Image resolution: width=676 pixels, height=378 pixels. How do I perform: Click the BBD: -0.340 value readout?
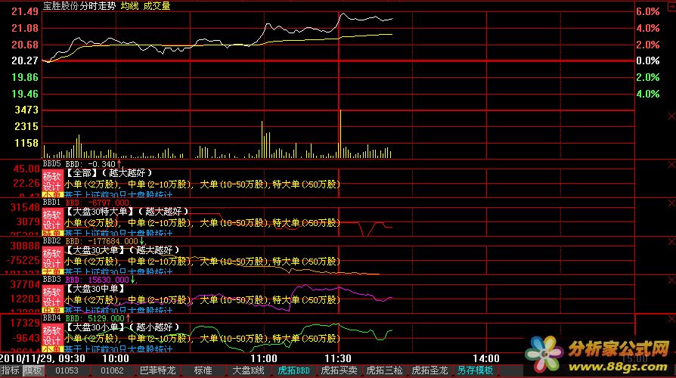(x=91, y=164)
